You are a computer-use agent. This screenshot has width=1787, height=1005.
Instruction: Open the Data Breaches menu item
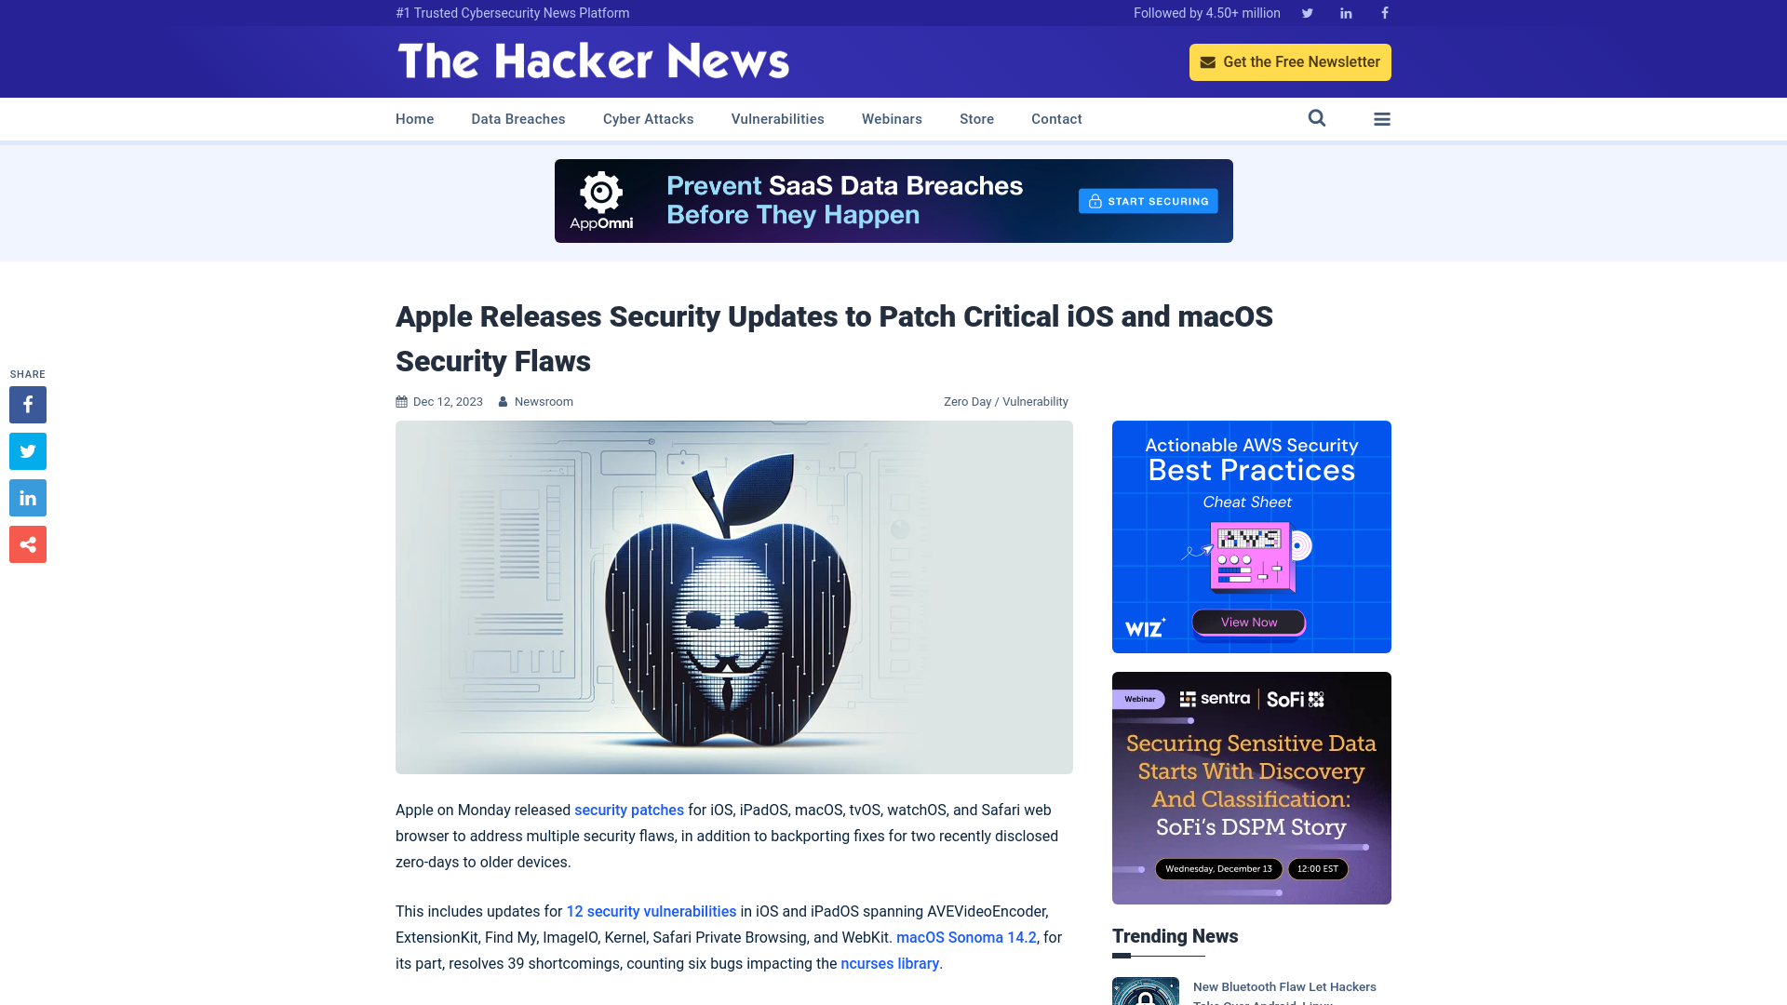[x=517, y=118]
